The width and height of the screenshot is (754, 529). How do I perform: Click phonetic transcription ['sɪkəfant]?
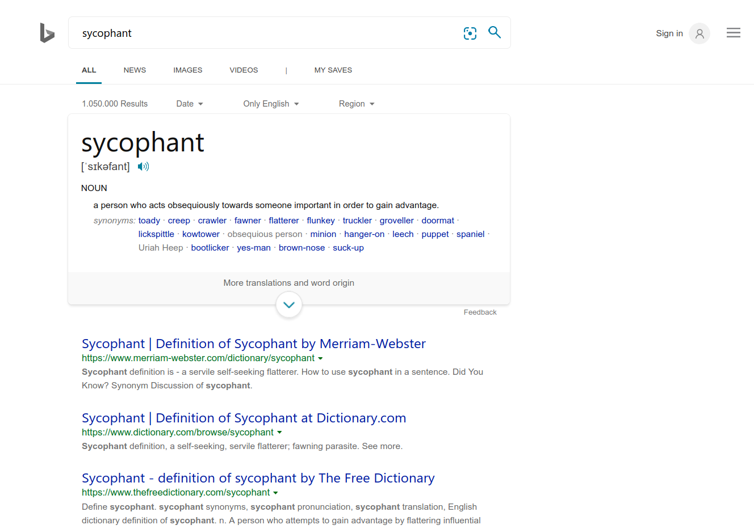(x=106, y=167)
